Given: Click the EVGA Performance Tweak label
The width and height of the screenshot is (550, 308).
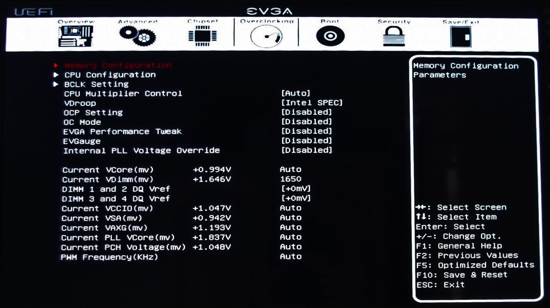Looking at the screenshot, I should 122,132.
